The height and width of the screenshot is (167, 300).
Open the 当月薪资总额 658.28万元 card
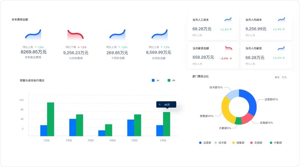pyautogui.click(x=213, y=55)
